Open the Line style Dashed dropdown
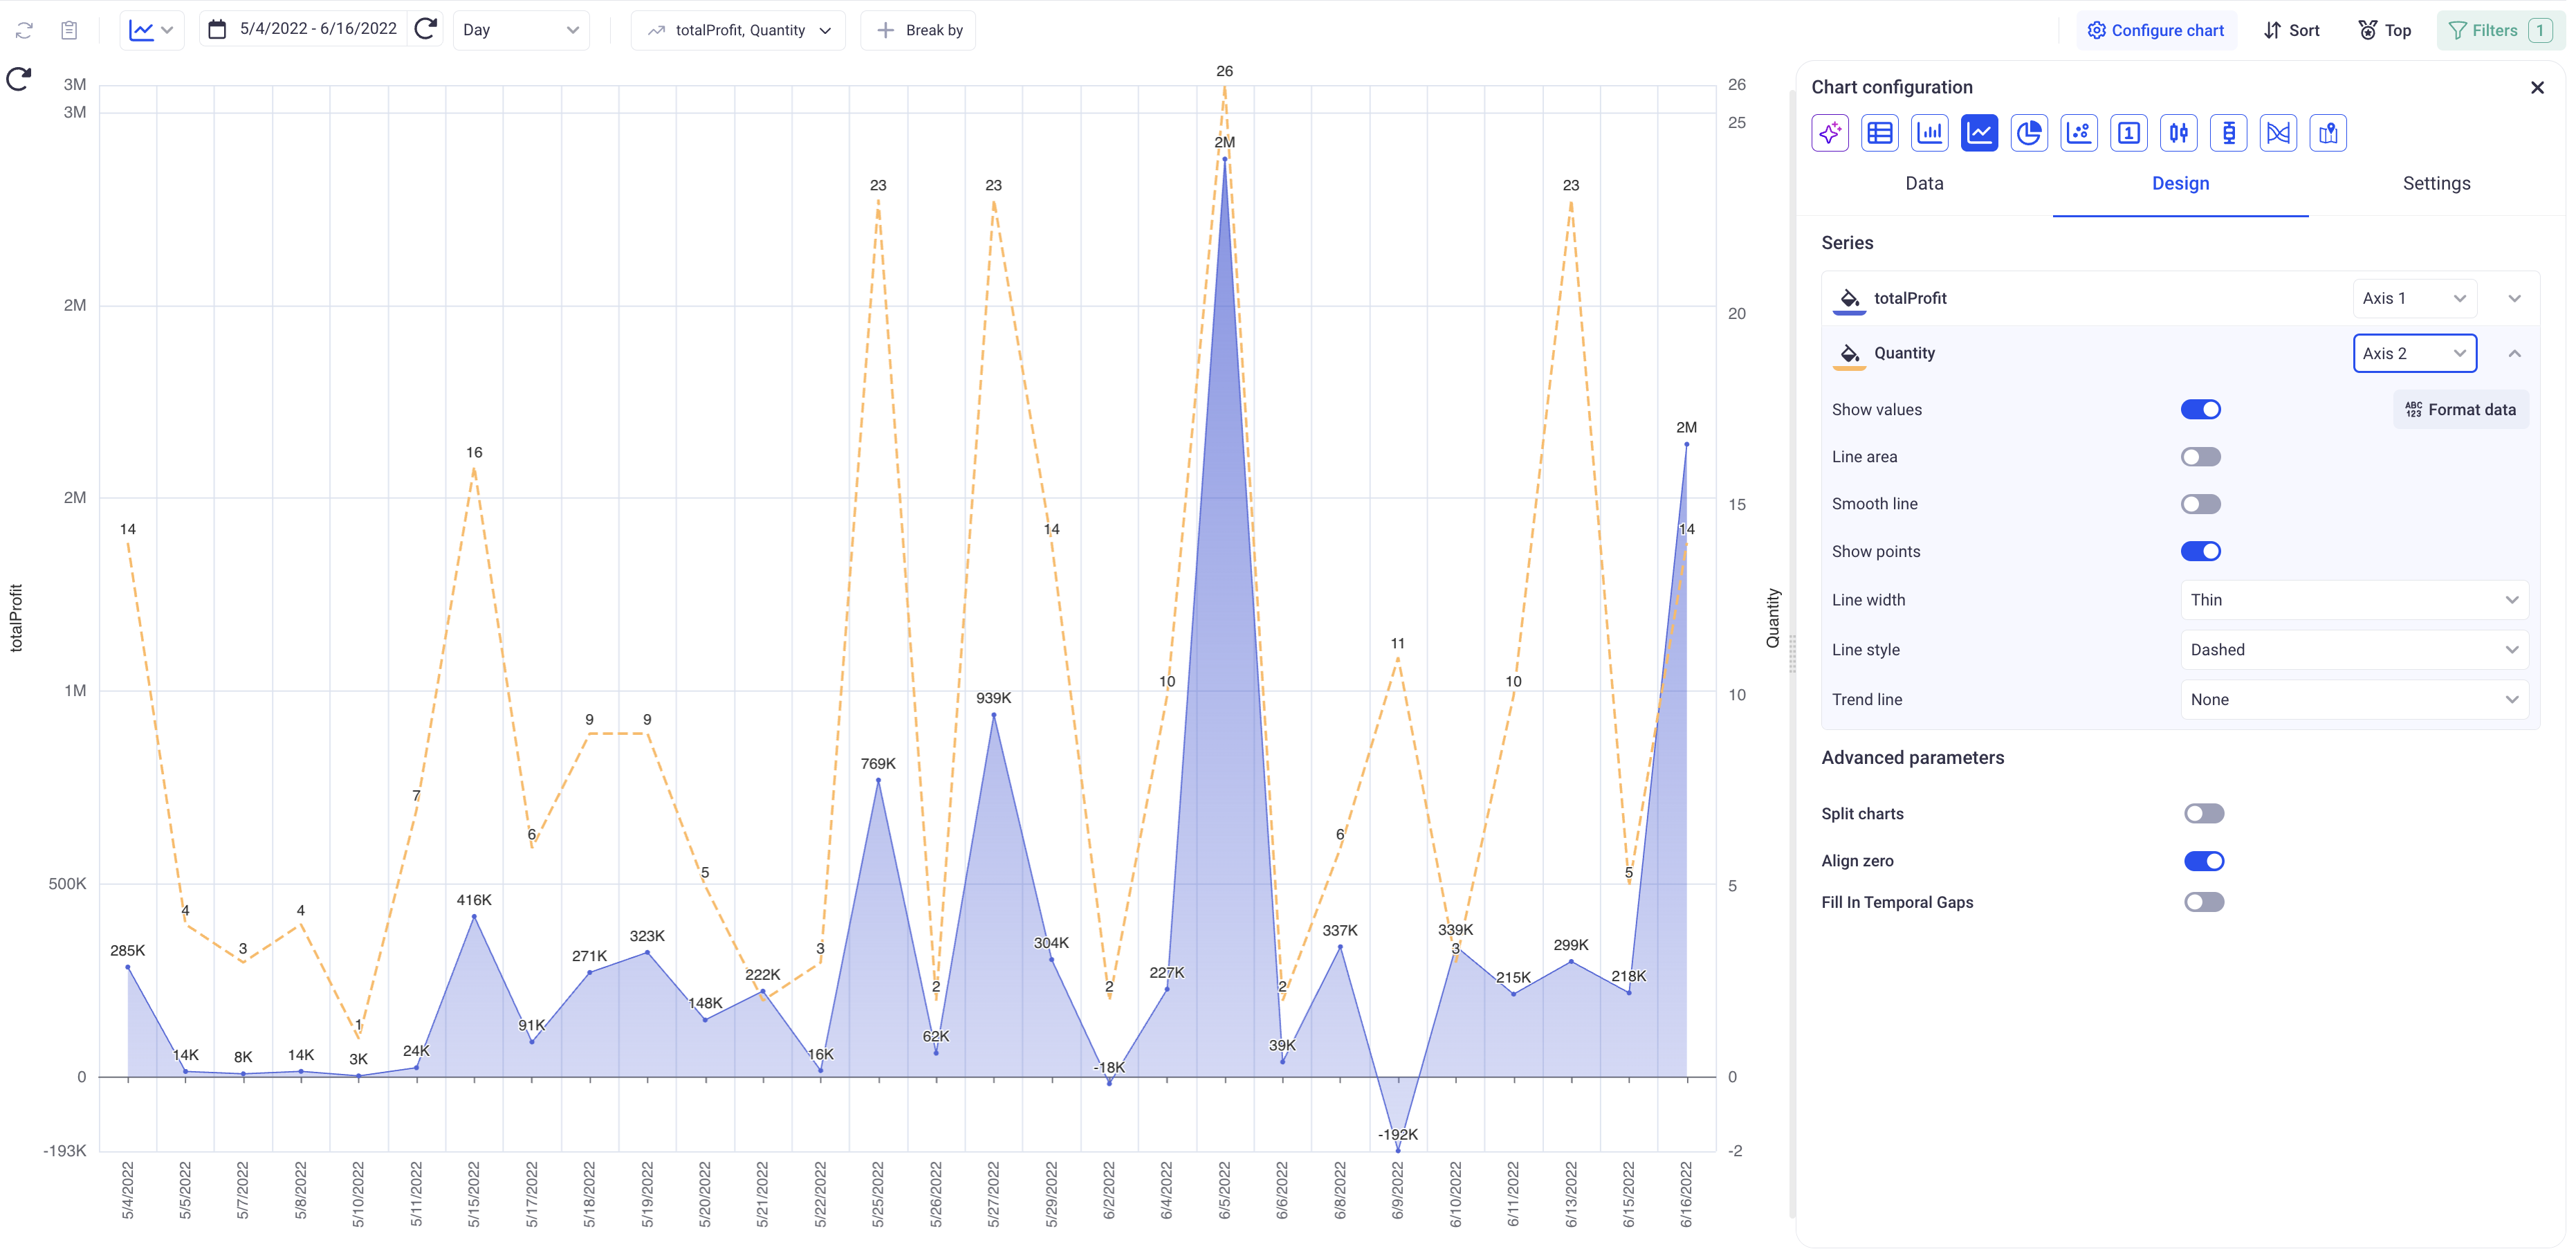The width and height of the screenshot is (2576, 1258). [2353, 650]
